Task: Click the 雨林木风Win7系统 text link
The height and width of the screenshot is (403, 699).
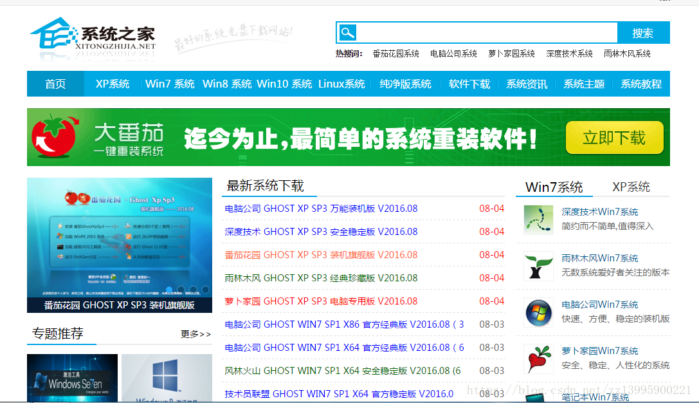Action: coord(599,258)
